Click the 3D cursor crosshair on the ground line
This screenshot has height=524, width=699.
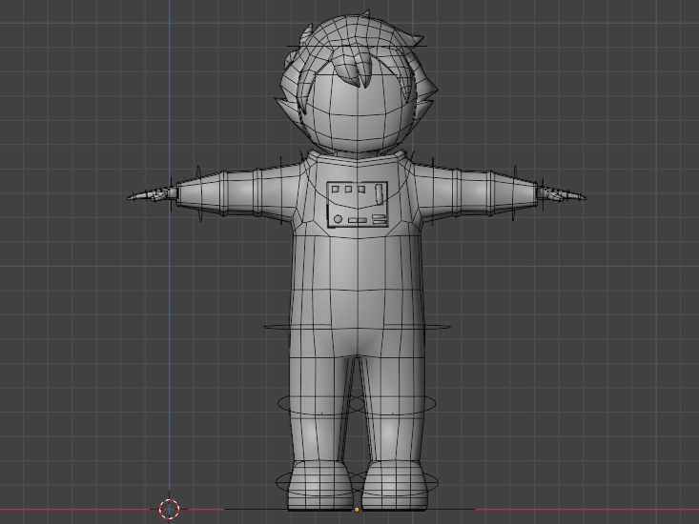169,509
